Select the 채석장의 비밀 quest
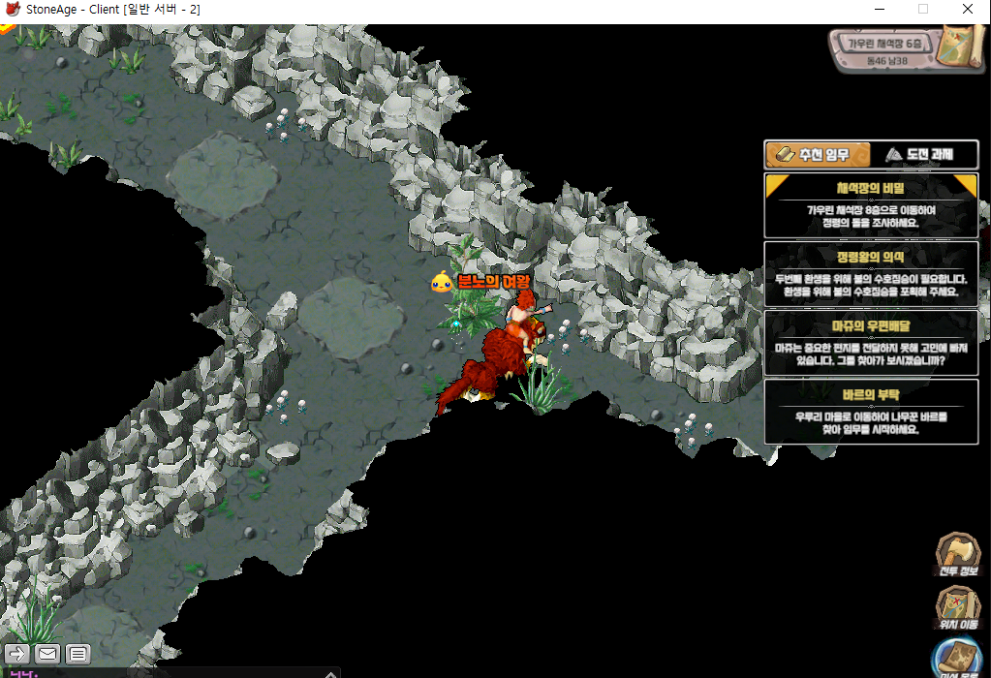Image resolution: width=991 pixels, height=678 pixels. click(870, 205)
